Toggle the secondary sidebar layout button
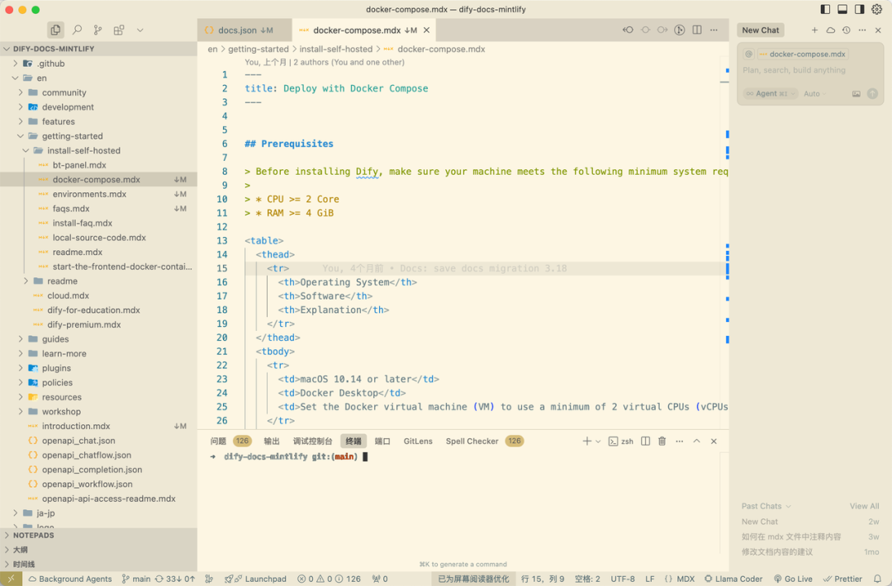The height and width of the screenshot is (586, 892). pos(860,9)
